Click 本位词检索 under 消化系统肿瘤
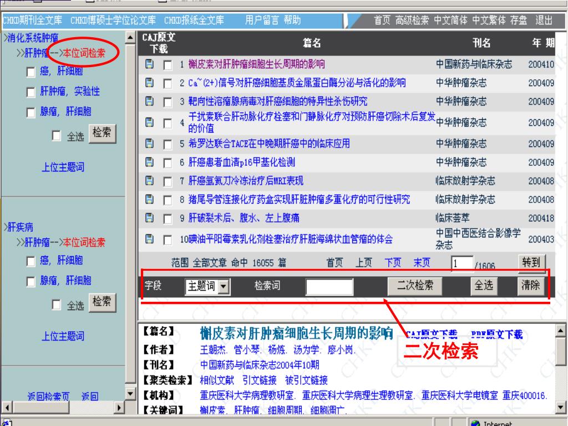The height and width of the screenshot is (426, 568). coord(84,53)
